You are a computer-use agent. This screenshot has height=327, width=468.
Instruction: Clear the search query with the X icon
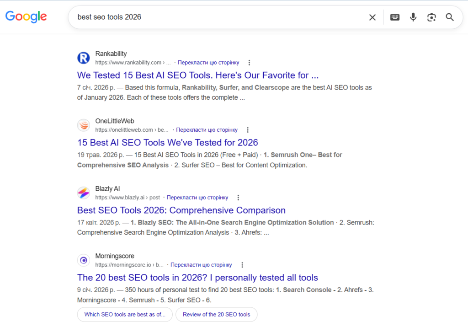click(x=372, y=17)
